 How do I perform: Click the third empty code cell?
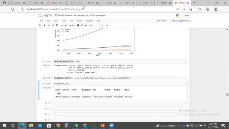point(120,114)
